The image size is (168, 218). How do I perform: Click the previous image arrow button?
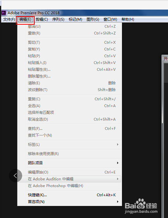tap(16, 176)
